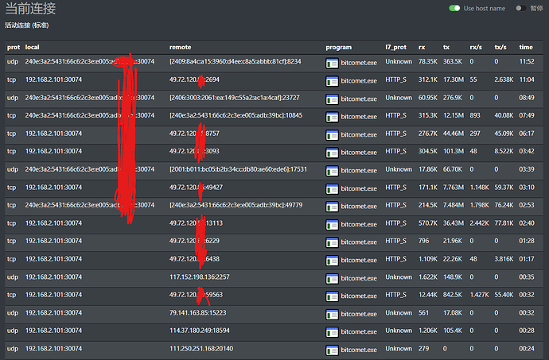Click rx value 17.86K
Screen dimensions: 549x360
coord(428,169)
